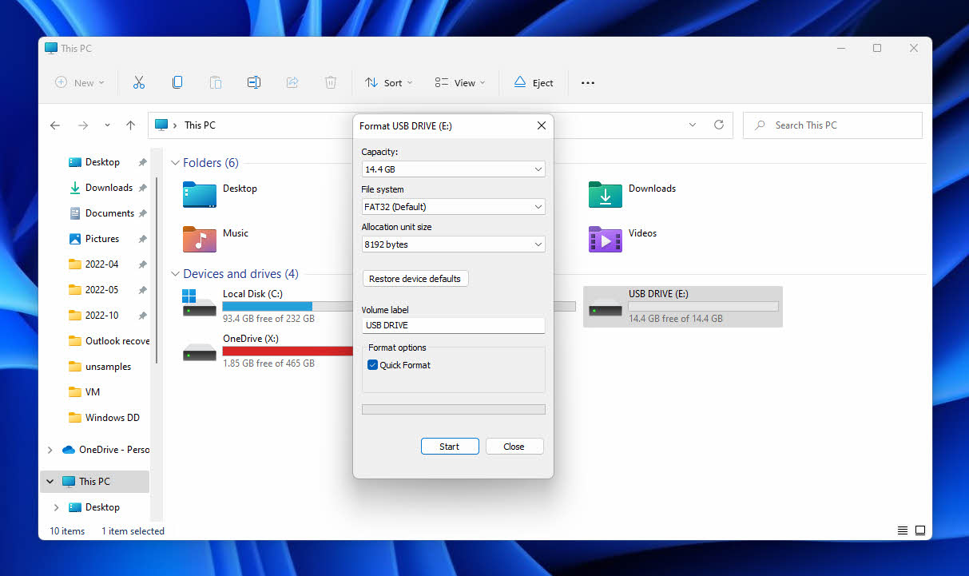Open the File system dropdown
The width and height of the screenshot is (969, 576).
pyautogui.click(x=453, y=207)
